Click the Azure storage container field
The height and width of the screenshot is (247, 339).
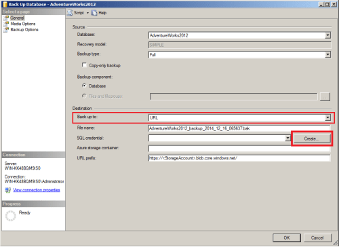[239, 149]
